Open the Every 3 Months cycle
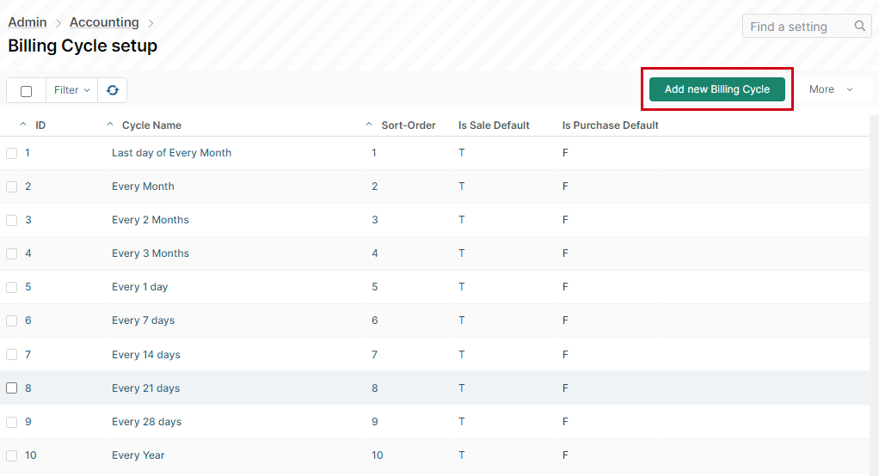Screen dimensions: 879x476 (151, 253)
